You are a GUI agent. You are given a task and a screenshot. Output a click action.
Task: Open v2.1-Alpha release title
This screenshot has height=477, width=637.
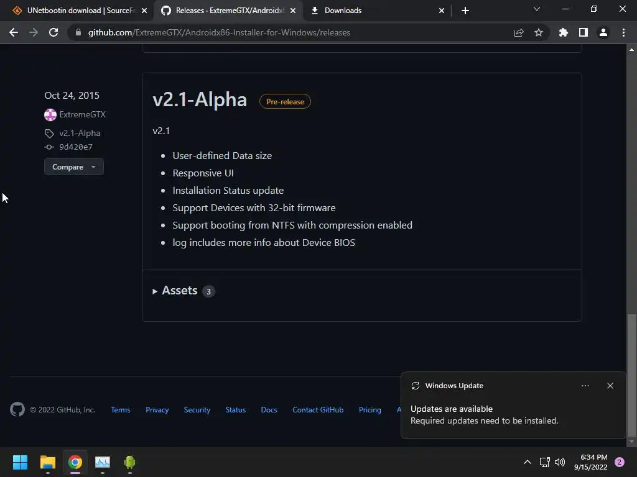pos(200,99)
